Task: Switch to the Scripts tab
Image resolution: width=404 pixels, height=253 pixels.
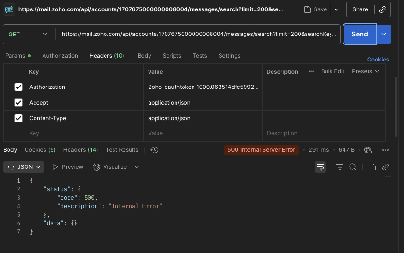Action: coord(172,56)
